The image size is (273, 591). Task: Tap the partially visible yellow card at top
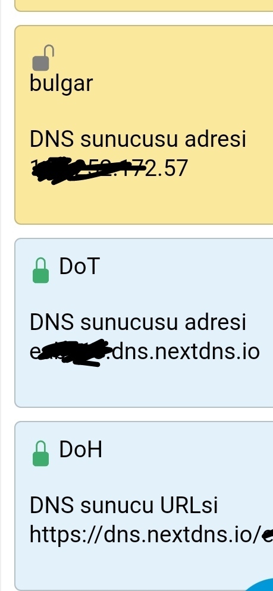[144, 6]
